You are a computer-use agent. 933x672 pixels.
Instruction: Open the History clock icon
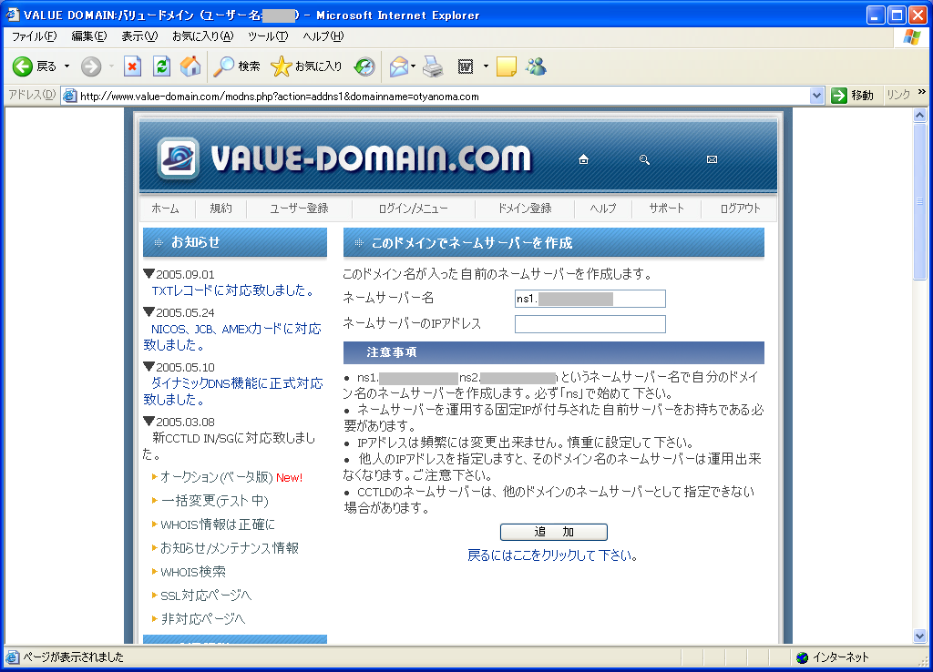(364, 66)
